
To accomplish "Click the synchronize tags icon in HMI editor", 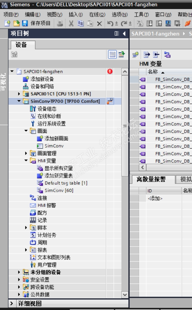I will [x=167, y=54].
